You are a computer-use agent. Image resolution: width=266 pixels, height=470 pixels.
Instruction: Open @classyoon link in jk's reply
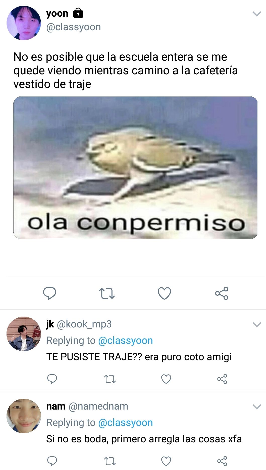125,341
